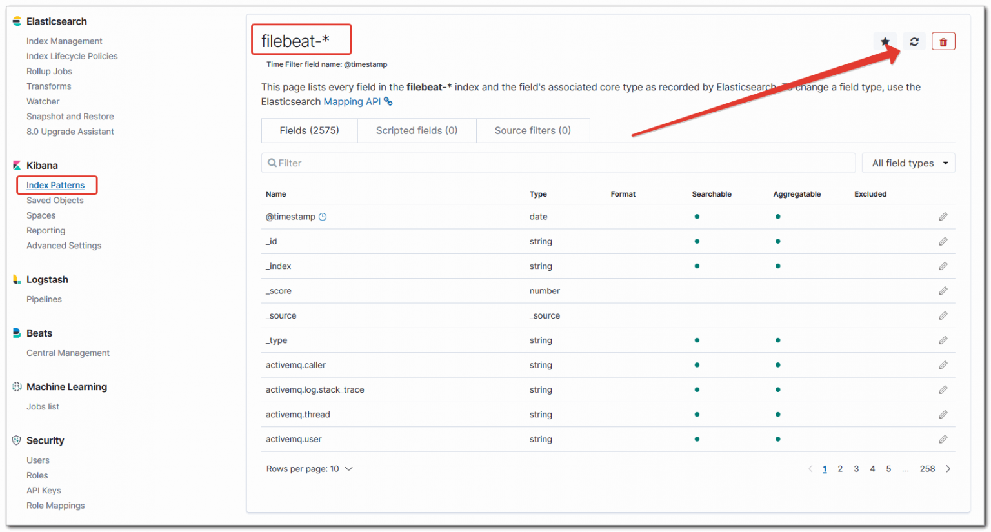Edit the _type field pencil icon

coord(943,340)
